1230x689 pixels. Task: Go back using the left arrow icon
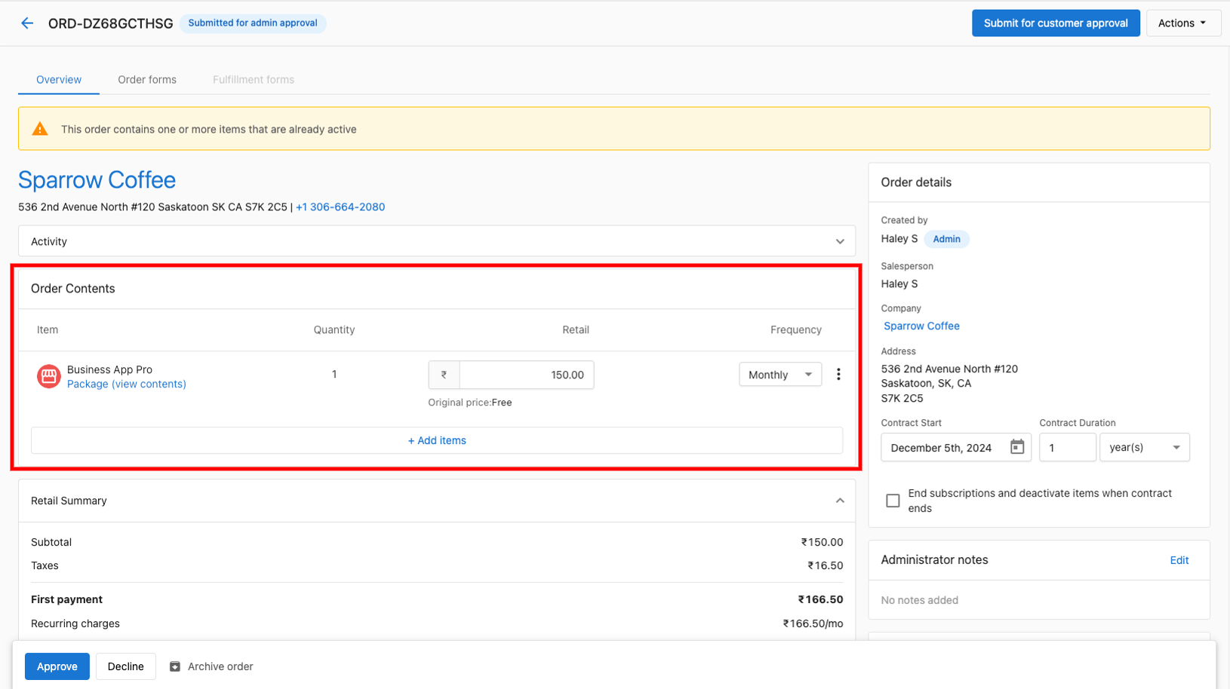[27, 23]
